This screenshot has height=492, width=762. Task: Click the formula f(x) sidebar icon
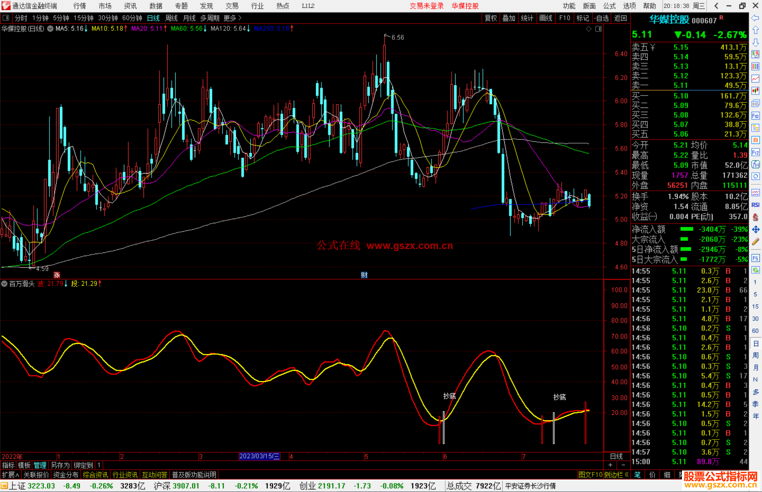pyautogui.click(x=755, y=164)
